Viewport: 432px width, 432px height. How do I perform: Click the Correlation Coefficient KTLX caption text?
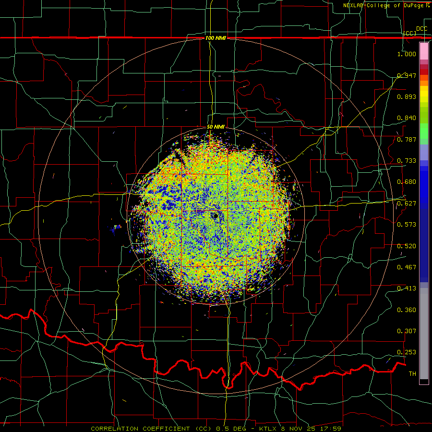[x=216, y=429]
